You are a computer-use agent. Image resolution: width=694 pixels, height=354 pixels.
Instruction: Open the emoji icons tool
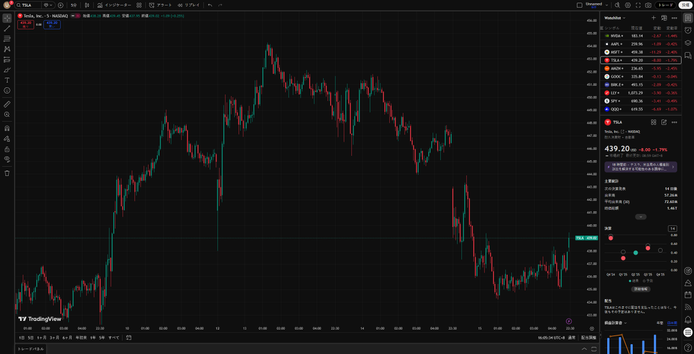tap(7, 91)
